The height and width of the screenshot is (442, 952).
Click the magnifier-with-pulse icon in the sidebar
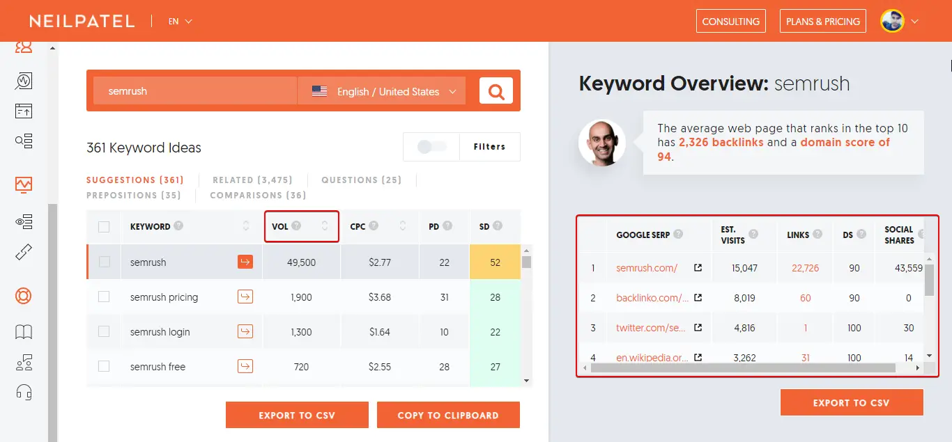pos(24,81)
